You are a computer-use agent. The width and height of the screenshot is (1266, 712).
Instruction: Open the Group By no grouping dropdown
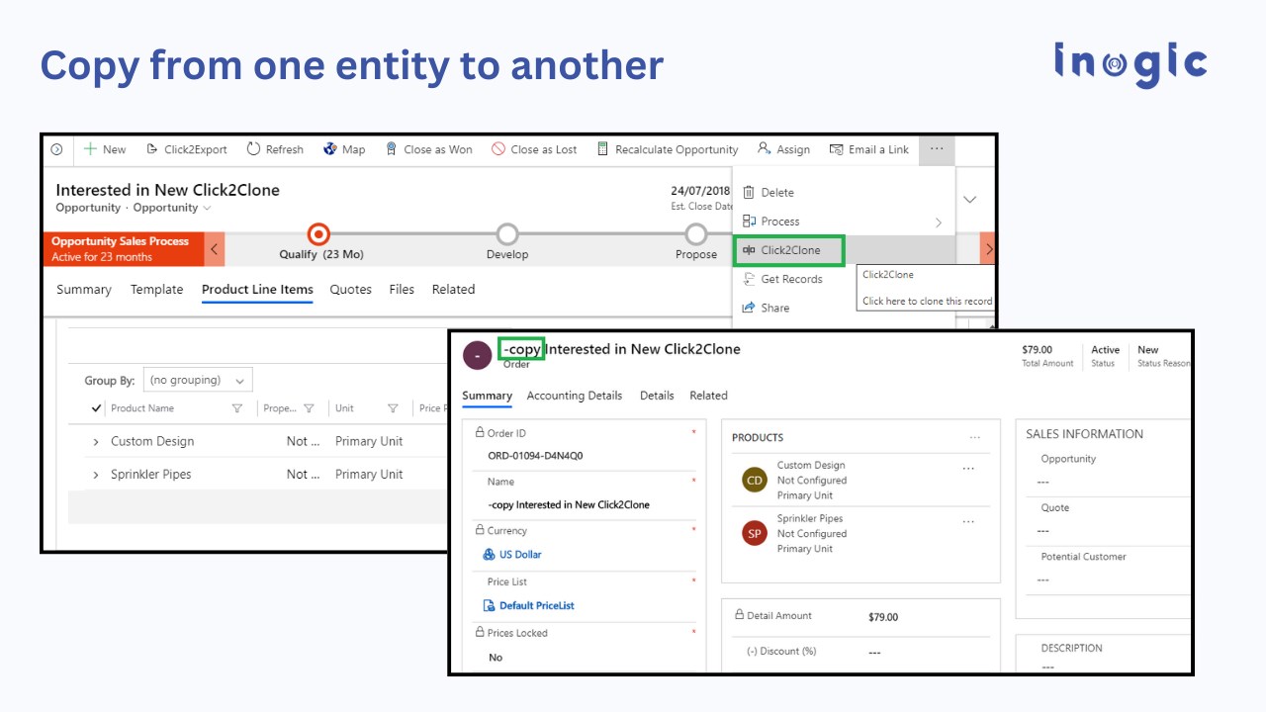click(x=198, y=380)
